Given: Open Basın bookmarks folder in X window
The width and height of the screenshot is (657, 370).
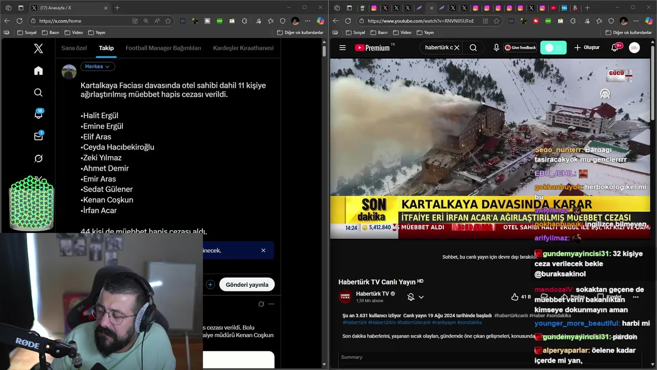Looking at the screenshot, I should [x=50, y=32].
